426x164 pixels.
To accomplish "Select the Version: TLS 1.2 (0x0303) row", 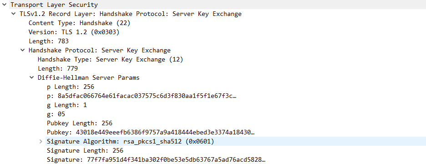I will [x=74, y=32].
